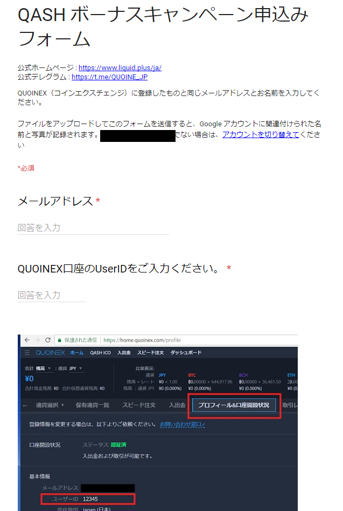This screenshot has width=343, height=511.
Task: Open the QUOINE_JP Telegram link
Action: [109, 77]
